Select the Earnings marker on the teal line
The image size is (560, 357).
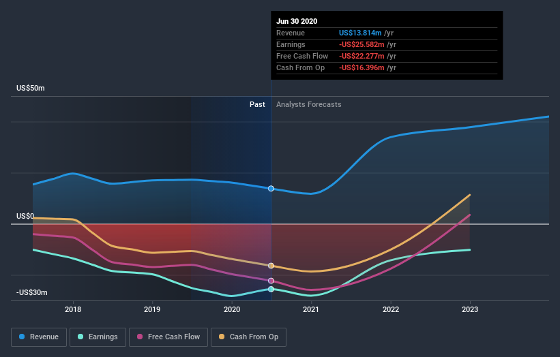pos(271,290)
